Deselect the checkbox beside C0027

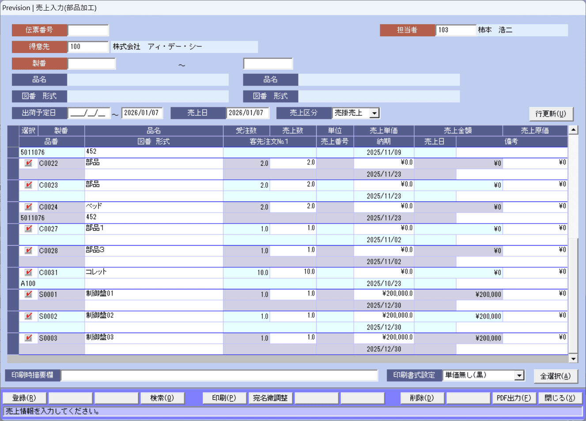(28, 229)
